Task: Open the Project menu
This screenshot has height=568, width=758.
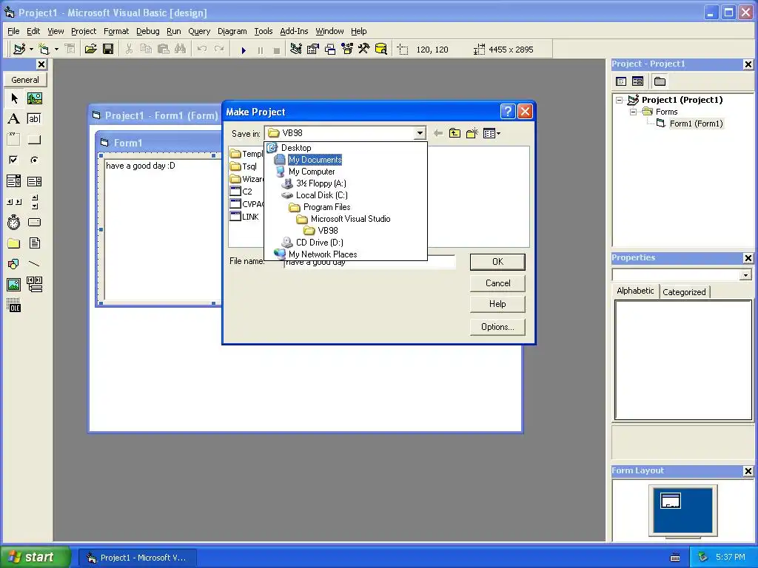Action: click(84, 31)
